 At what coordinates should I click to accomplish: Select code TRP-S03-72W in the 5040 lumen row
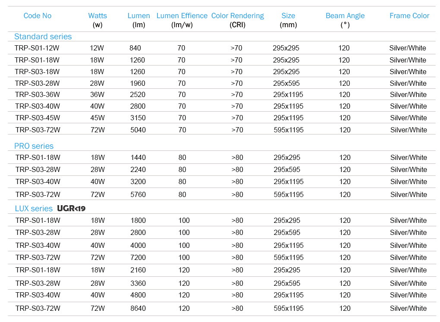38,130
